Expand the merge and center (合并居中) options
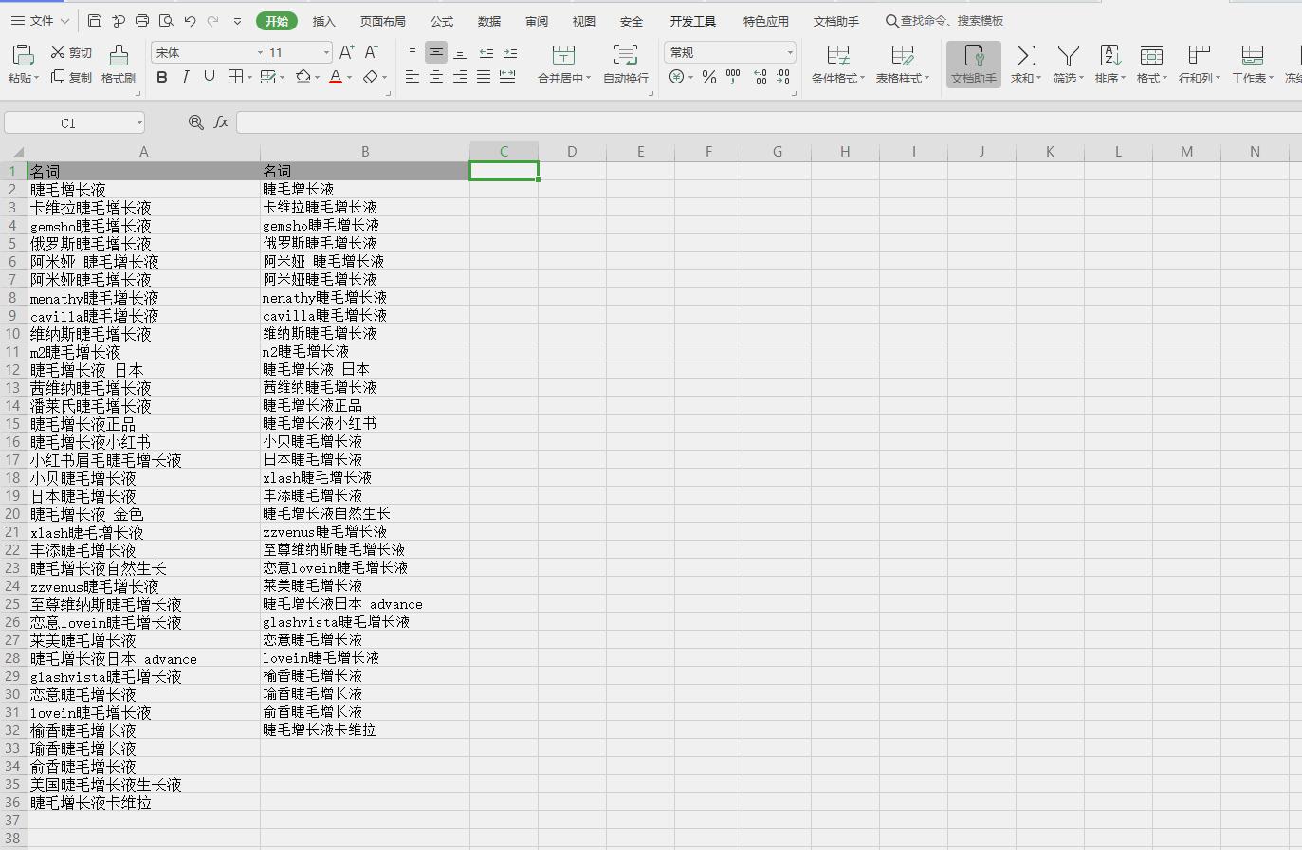The height and width of the screenshot is (850, 1302). point(588,78)
